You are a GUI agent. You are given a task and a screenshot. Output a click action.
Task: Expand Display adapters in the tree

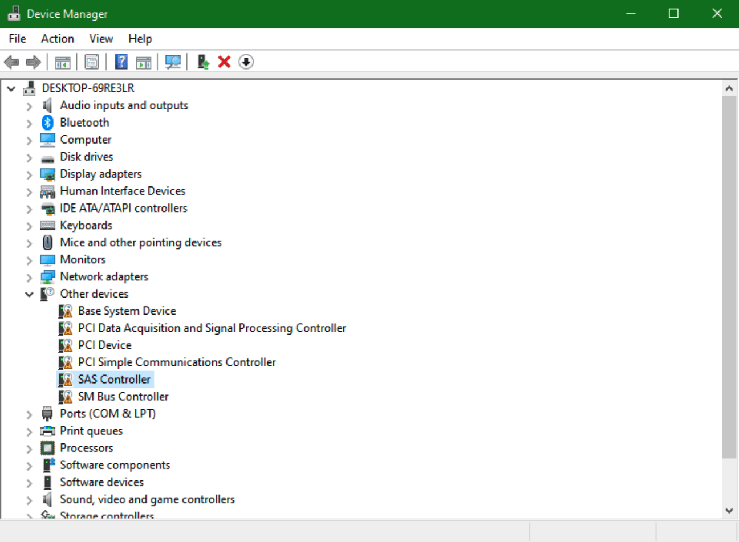point(29,174)
